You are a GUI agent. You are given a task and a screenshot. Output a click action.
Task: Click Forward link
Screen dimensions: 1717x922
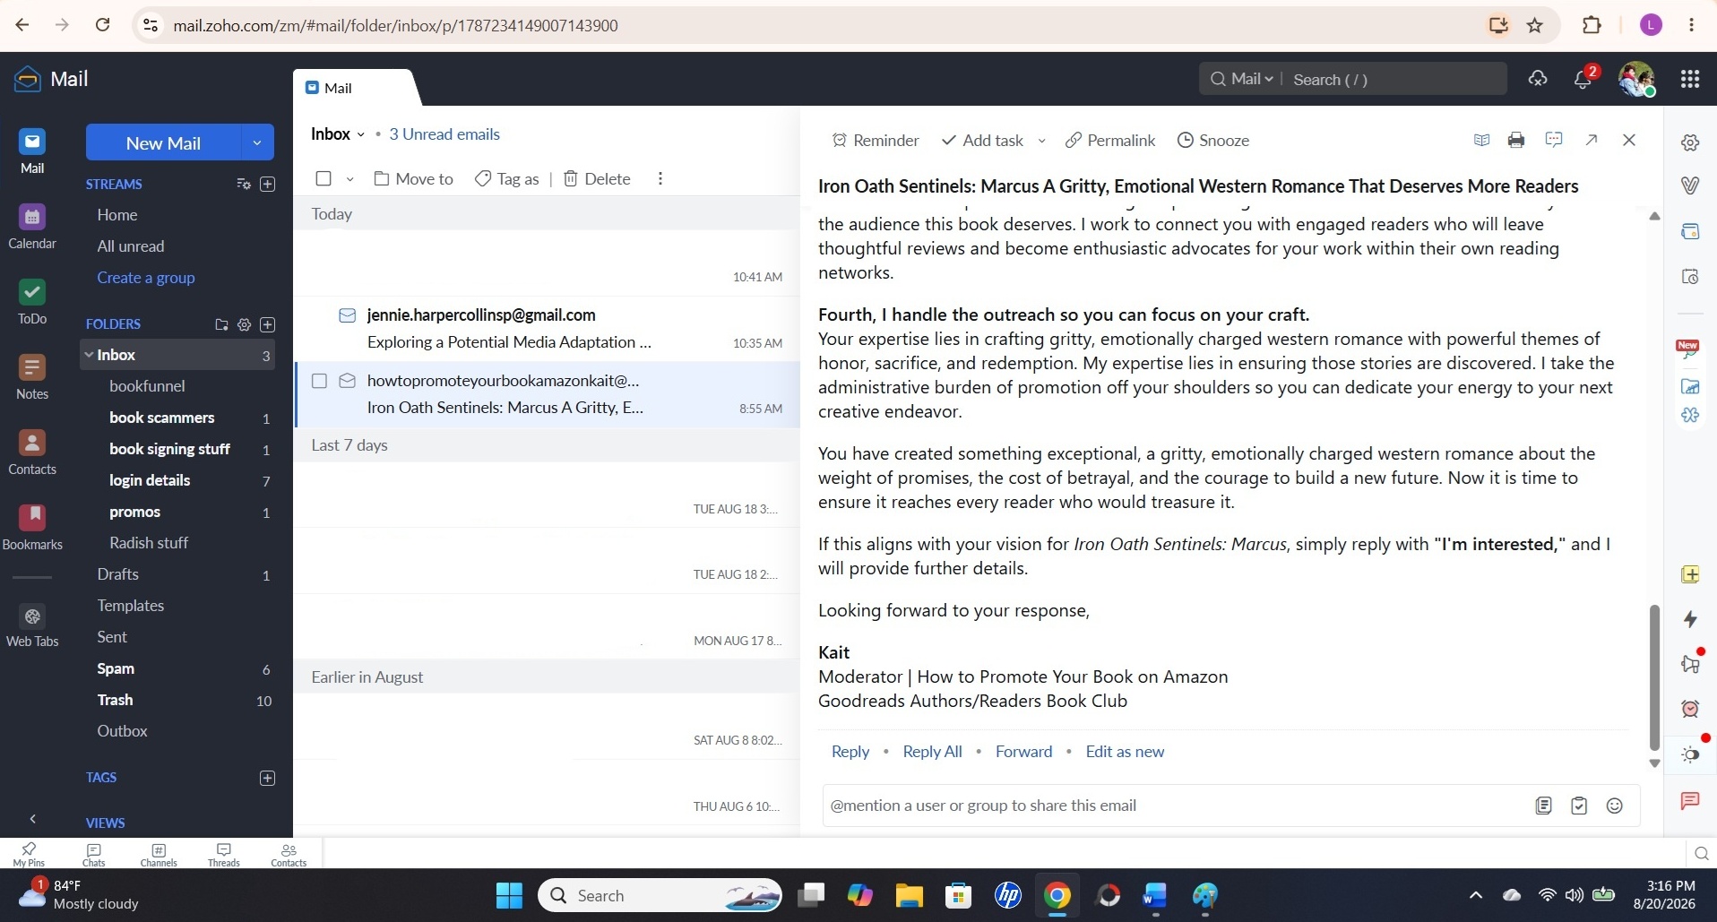pyautogui.click(x=1023, y=752)
